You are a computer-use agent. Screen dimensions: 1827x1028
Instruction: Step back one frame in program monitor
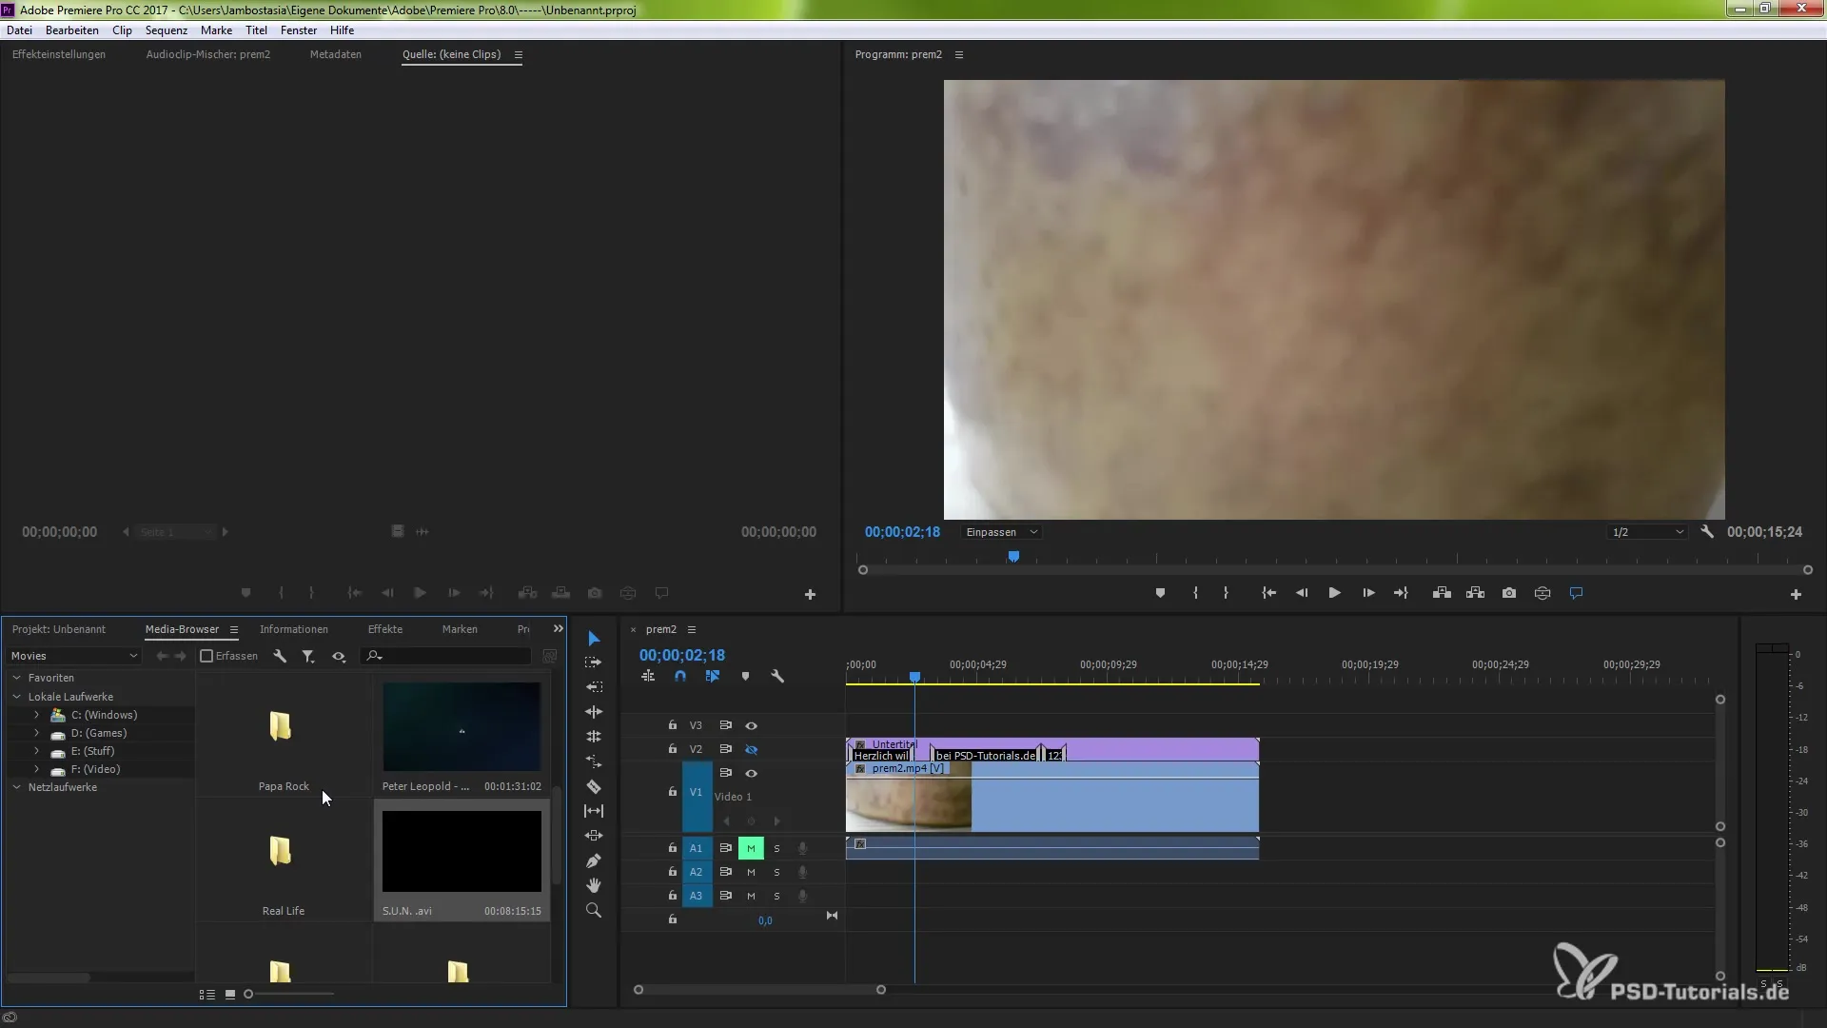point(1301,593)
